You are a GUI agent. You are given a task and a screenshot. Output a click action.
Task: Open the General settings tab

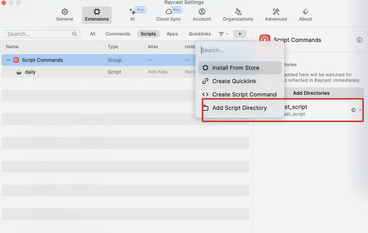64,15
